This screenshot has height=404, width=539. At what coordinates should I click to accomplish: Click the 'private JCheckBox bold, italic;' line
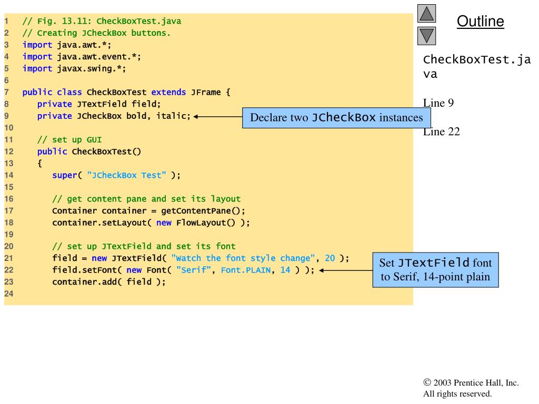114,116
